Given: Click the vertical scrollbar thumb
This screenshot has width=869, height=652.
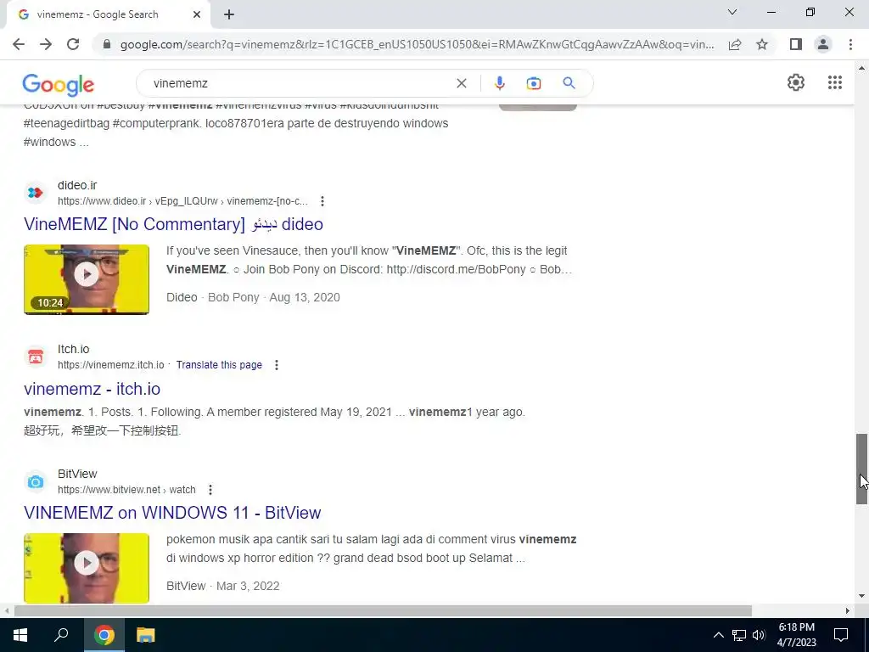Looking at the screenshot, I should coord(861,469).
